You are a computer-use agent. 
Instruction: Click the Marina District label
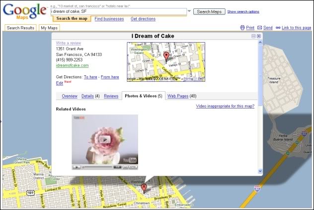tap(38, 176)
